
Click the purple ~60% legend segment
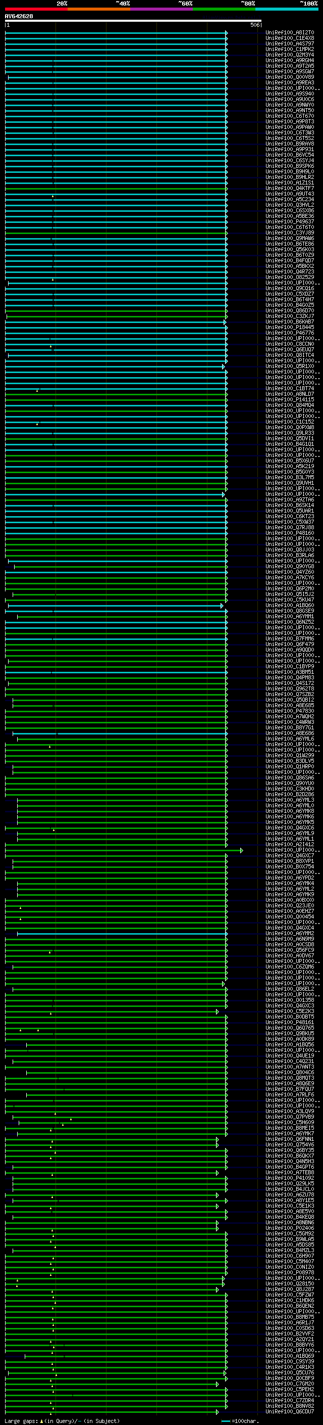(x=161, y=10)
